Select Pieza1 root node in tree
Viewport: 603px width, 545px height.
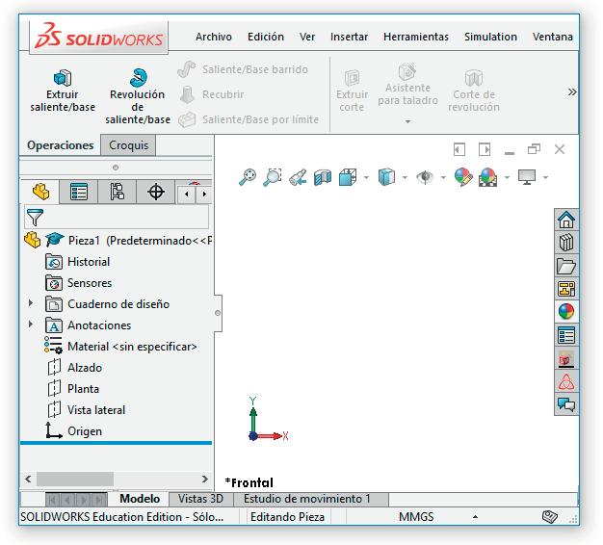(x=118, y=241)
